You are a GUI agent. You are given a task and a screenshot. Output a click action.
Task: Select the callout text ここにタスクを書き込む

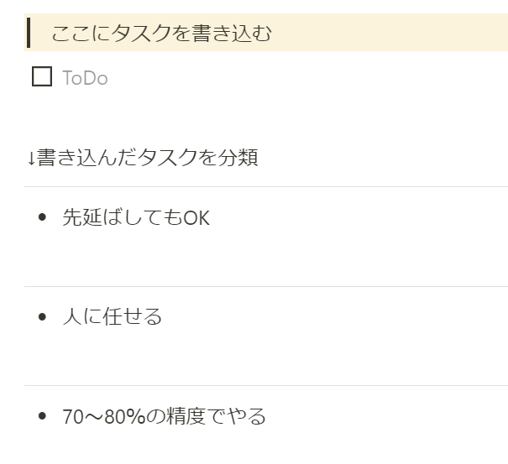[x=161, y=34]
